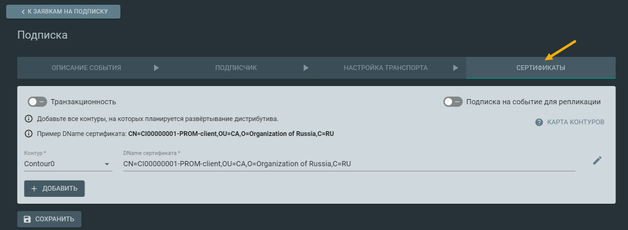
Task: Open the Подписчик tab
Action: [236, 68]
